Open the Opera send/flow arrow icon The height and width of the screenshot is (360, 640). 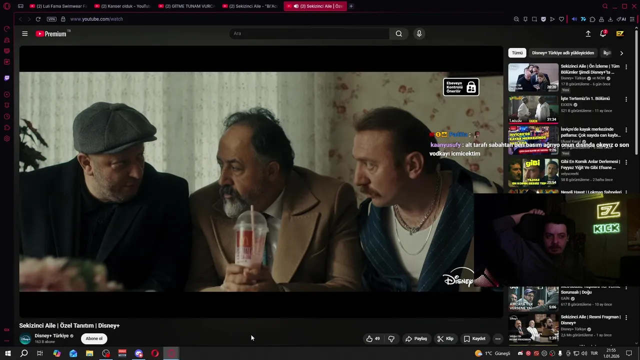coord(552,19)
